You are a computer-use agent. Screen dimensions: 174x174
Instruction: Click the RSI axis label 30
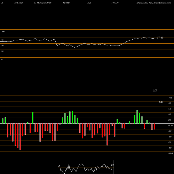tap(2, 51)
